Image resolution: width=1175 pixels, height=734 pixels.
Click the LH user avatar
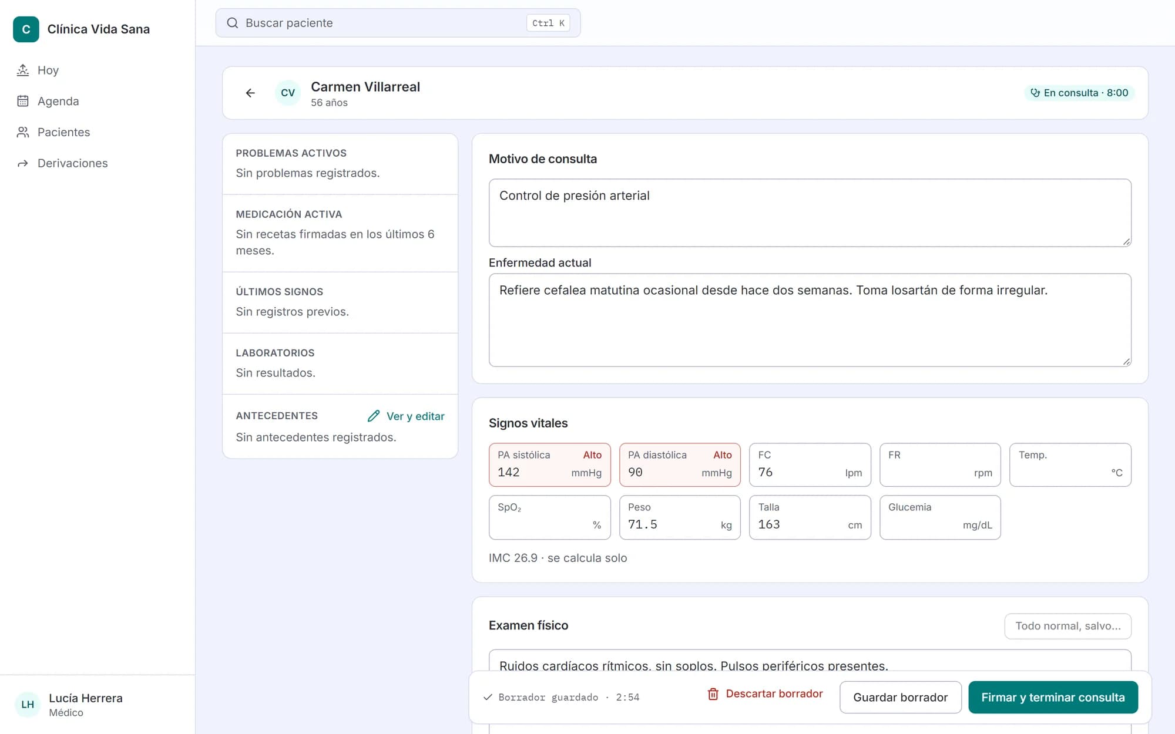(x=28, y=705)
